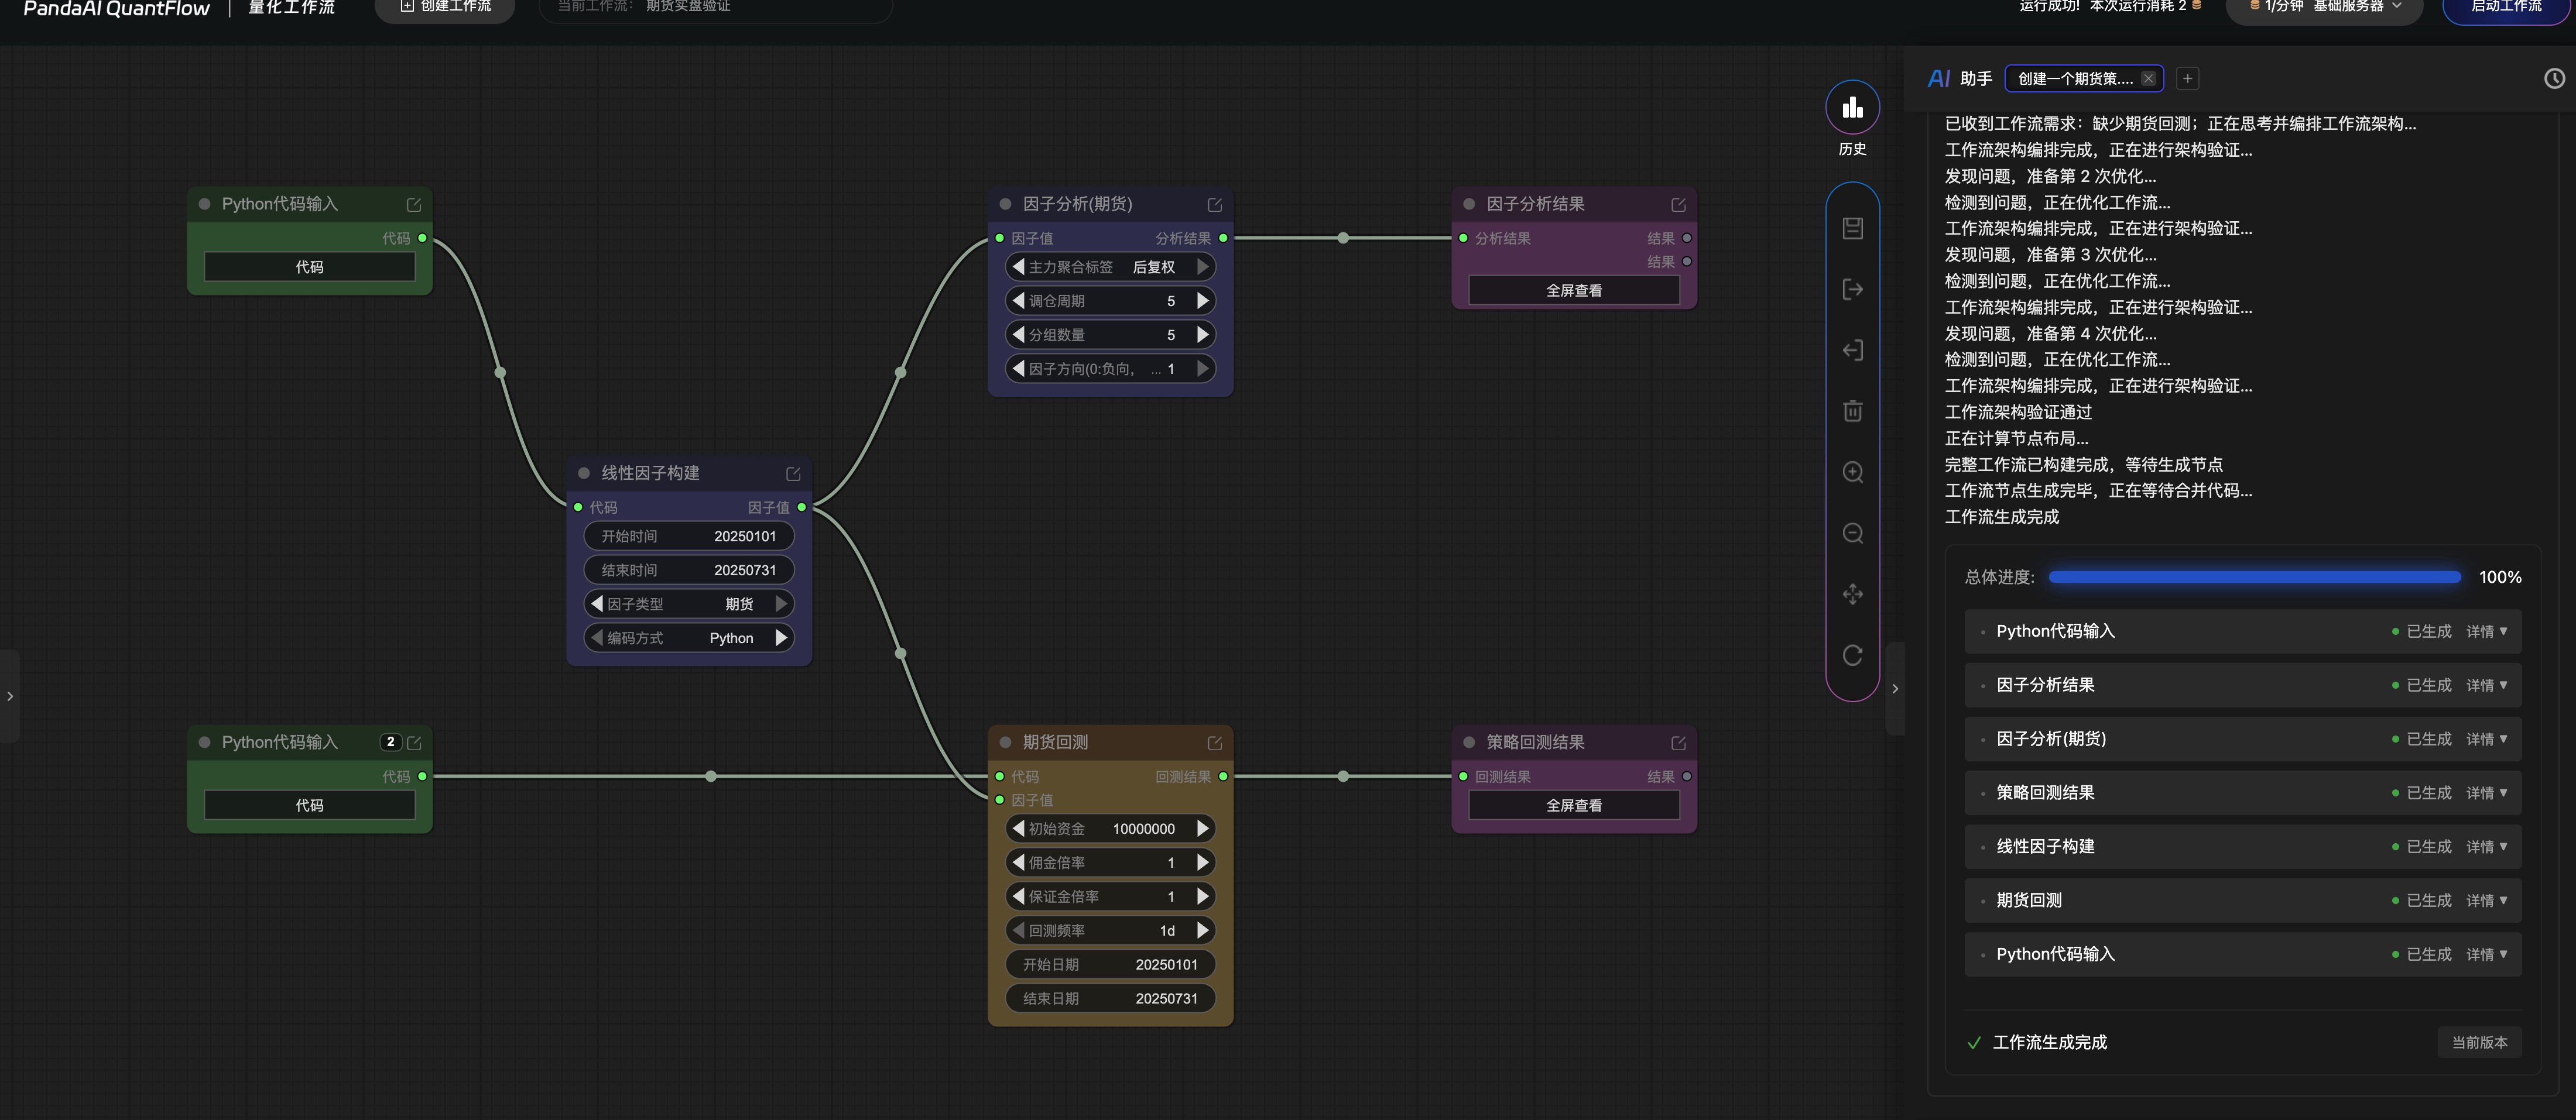Image resolution: width=2576 pixels, height=1120 pixels.
Task: Click the 总体进度 progress bar
Action: pyautogui.click(x=2254, y=576)
